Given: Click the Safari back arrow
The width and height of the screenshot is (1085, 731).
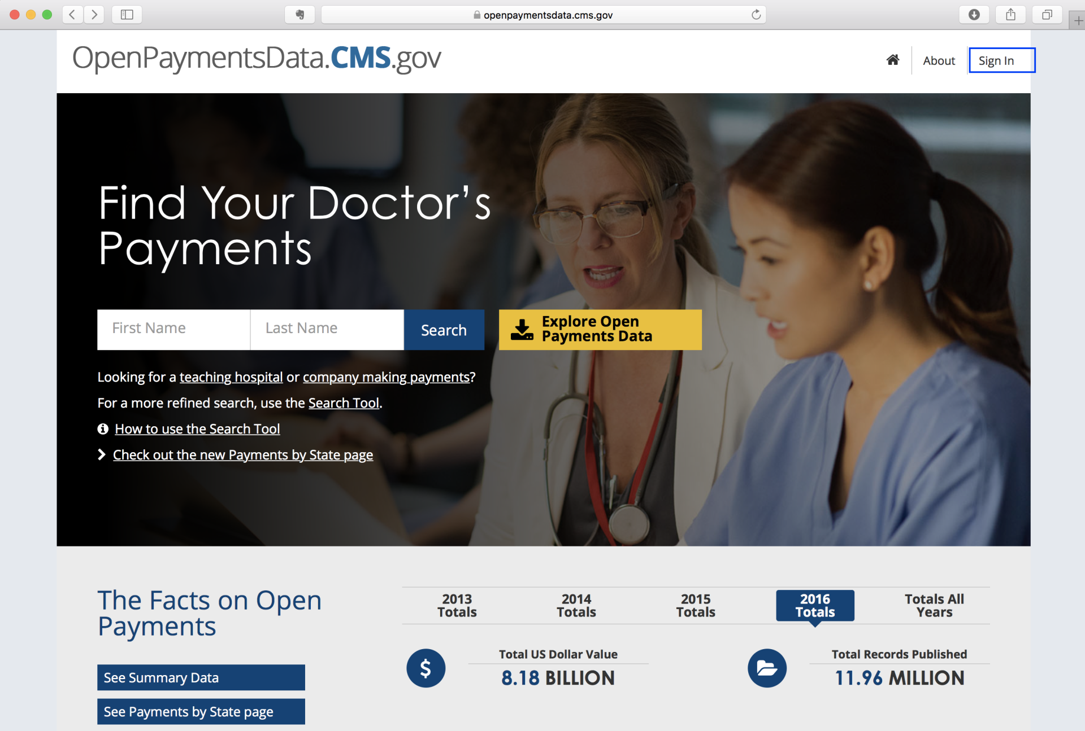Looking at the screenshot, I should point(72,15).
